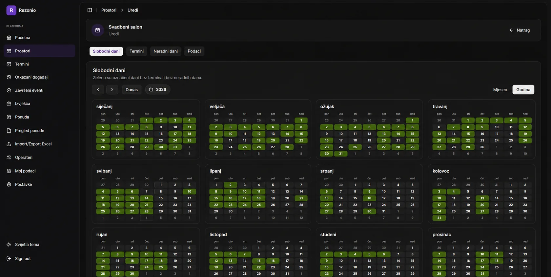The width and height of the screenshot is (551, 277).
Task: Switch to Svijetla tema
Action: tap(39, 245)
